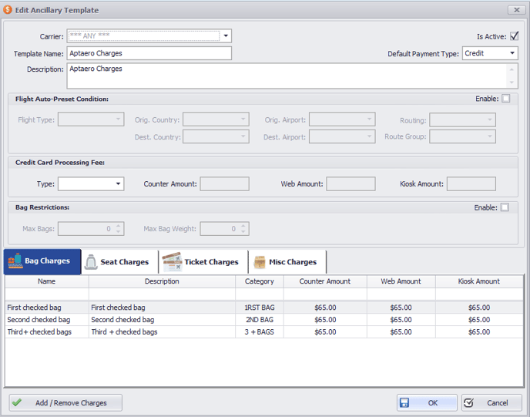
Task: Click Counter Amount for First checked bag
Action: tap(325, 308)
